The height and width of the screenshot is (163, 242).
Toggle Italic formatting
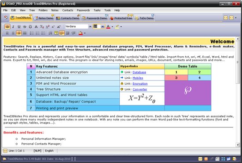[13, 27]
